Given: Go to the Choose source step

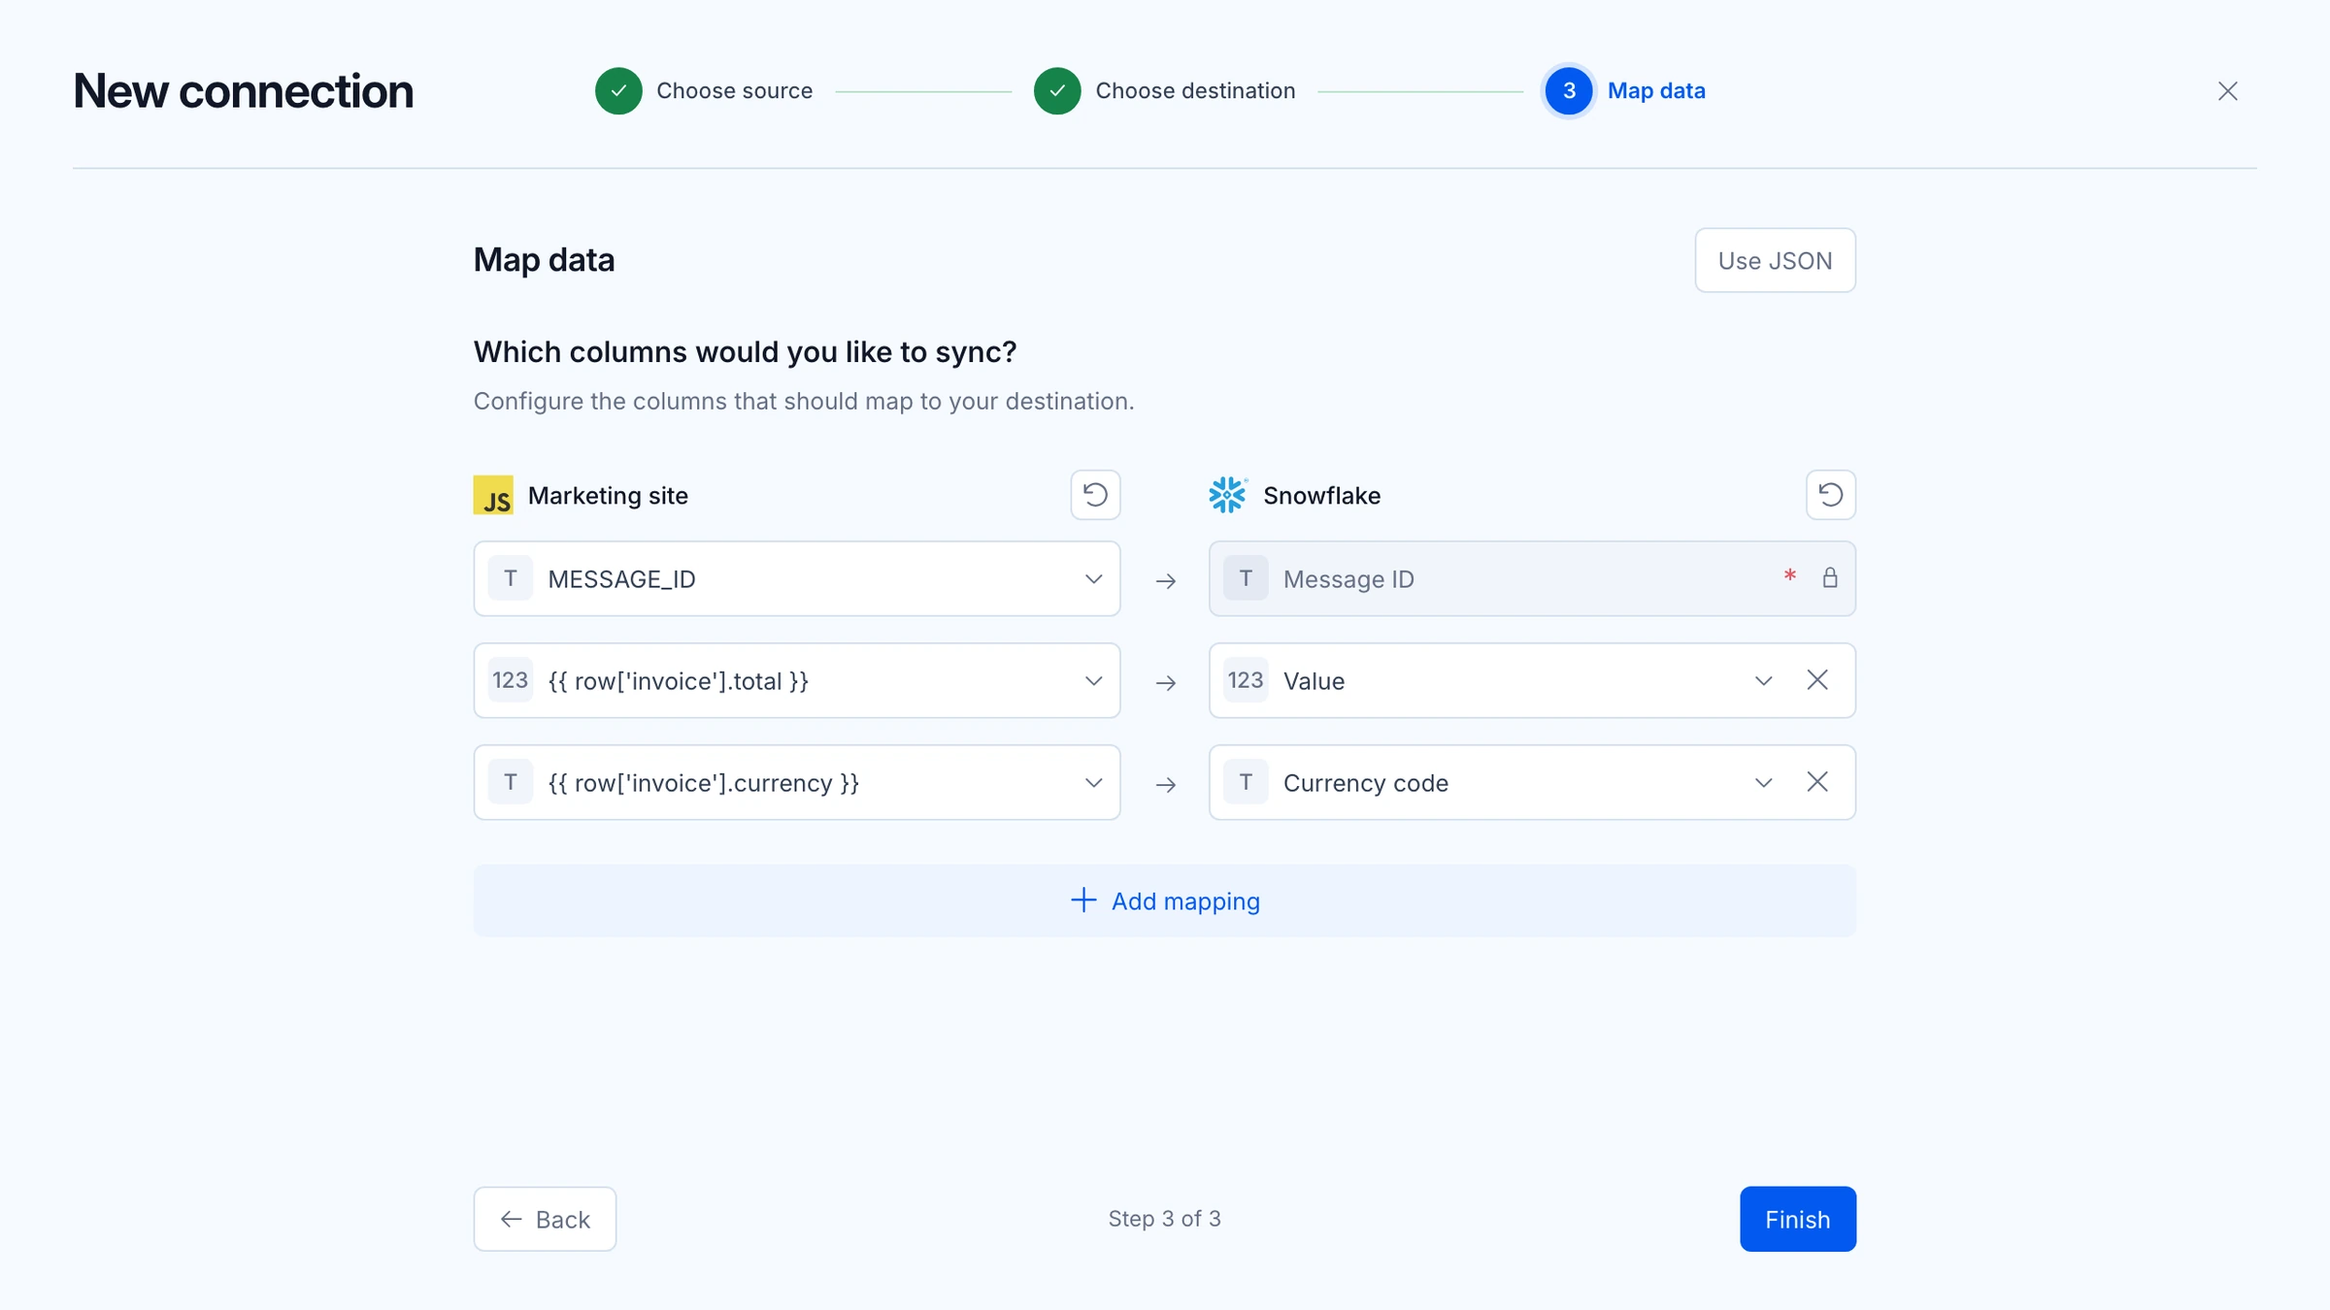Looking at the screenshot, I should pos(734,91).
